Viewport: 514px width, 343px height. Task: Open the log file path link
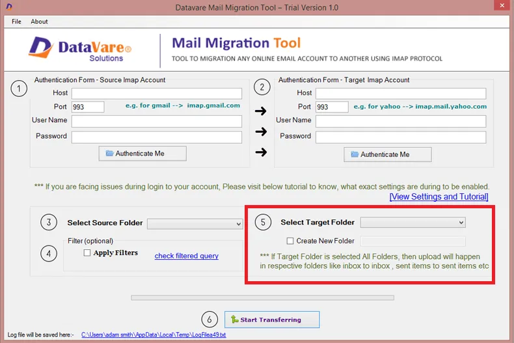154,335
